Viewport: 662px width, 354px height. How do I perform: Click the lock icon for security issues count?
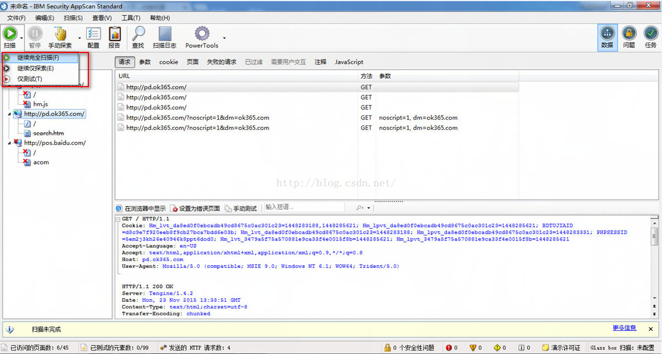tap(387, 348)
